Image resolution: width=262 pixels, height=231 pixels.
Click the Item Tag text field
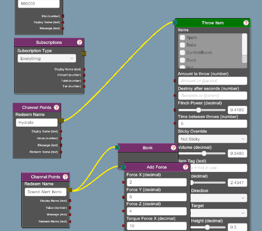pyautogui.click(x=218, y=168)
